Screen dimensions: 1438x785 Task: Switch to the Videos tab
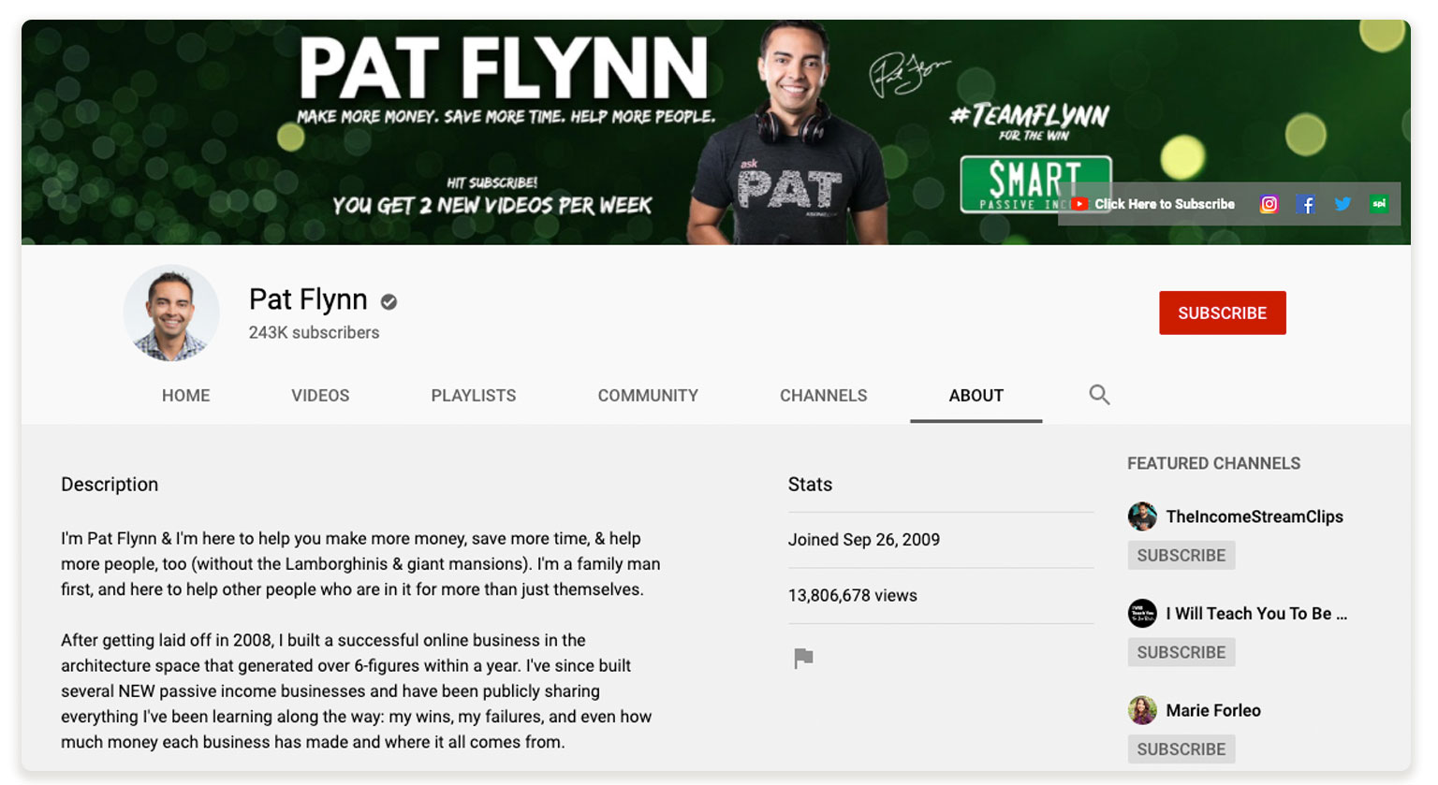coord(320,396)
